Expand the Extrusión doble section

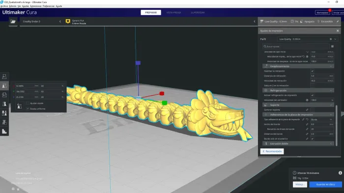tap(298, 144)
